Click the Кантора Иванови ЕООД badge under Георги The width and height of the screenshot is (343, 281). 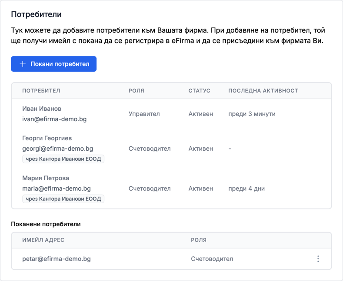[63, 159]
